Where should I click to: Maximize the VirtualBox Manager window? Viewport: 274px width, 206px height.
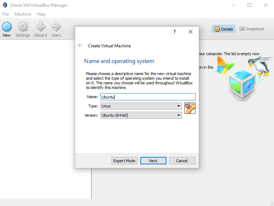pyautogui.click(x=249, y=5)
